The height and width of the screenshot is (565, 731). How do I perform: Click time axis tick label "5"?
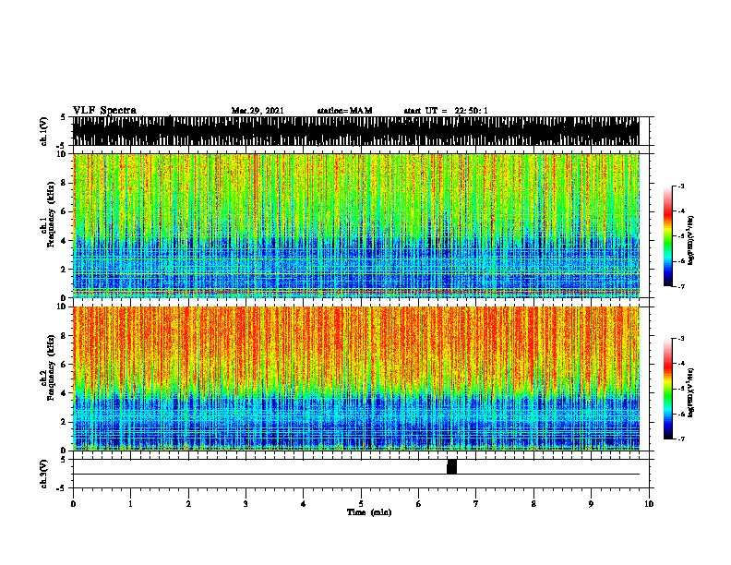[361, 504]
